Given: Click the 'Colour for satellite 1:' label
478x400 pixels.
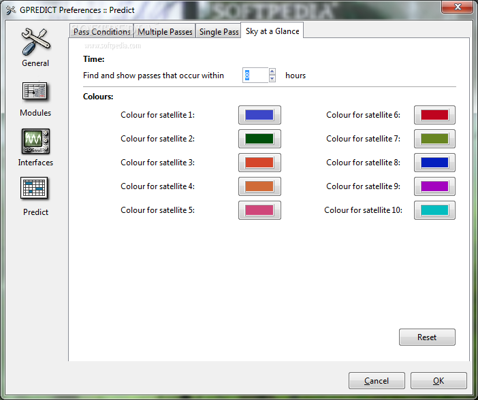Looking at the screenshot, I should point(157,115).
